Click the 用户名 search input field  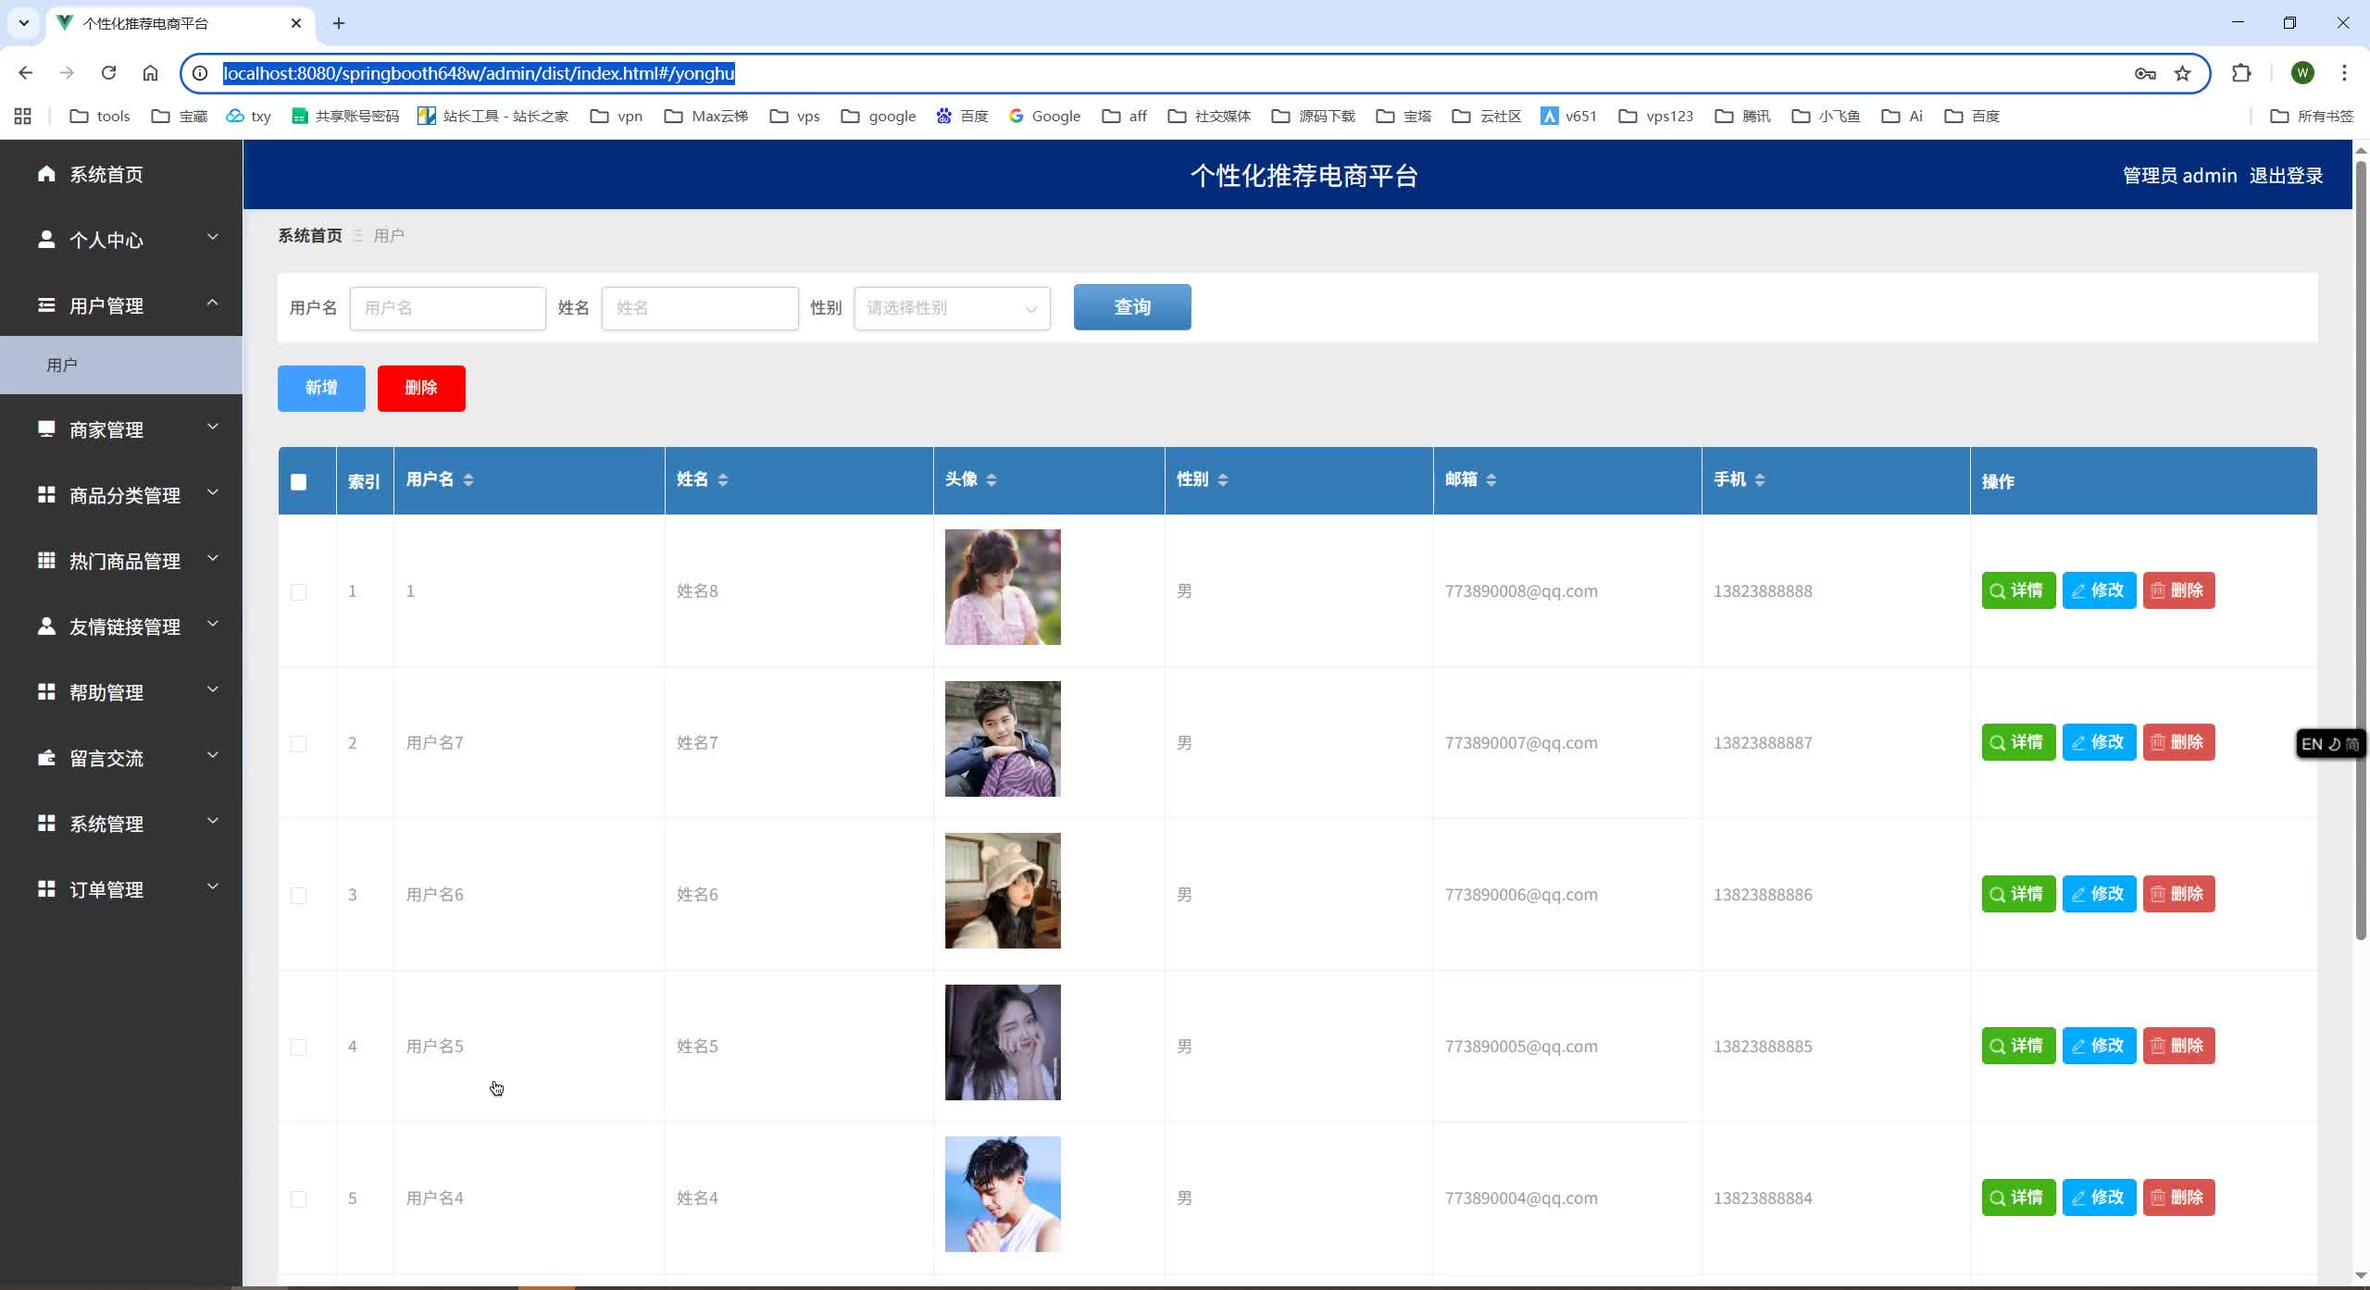coord(447,308)
